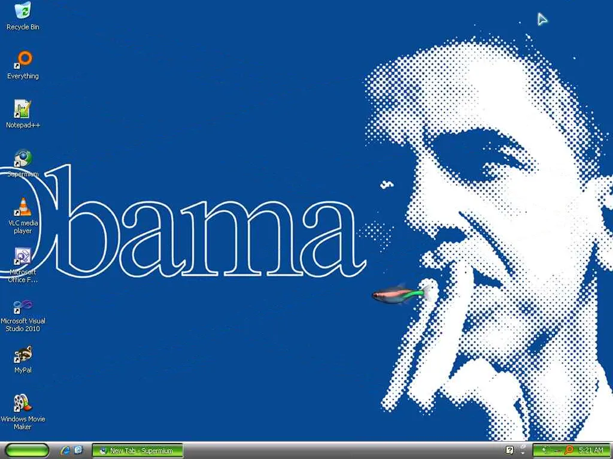Click the question mark help tray icon
The height and width of the screenshot is (459, 613).
(509, 450)
